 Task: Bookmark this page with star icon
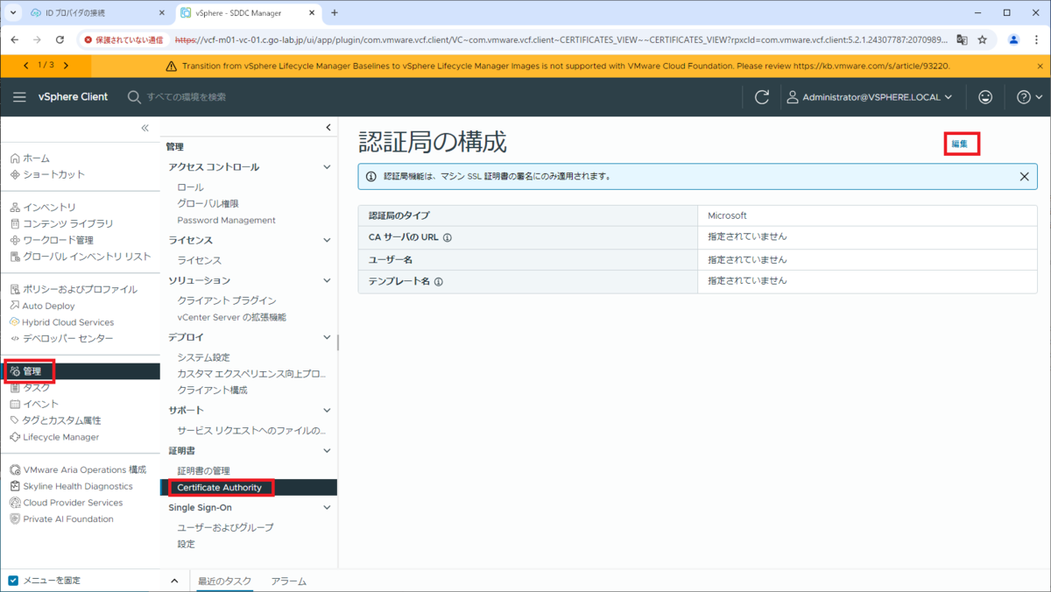click(x=983, y=39)
